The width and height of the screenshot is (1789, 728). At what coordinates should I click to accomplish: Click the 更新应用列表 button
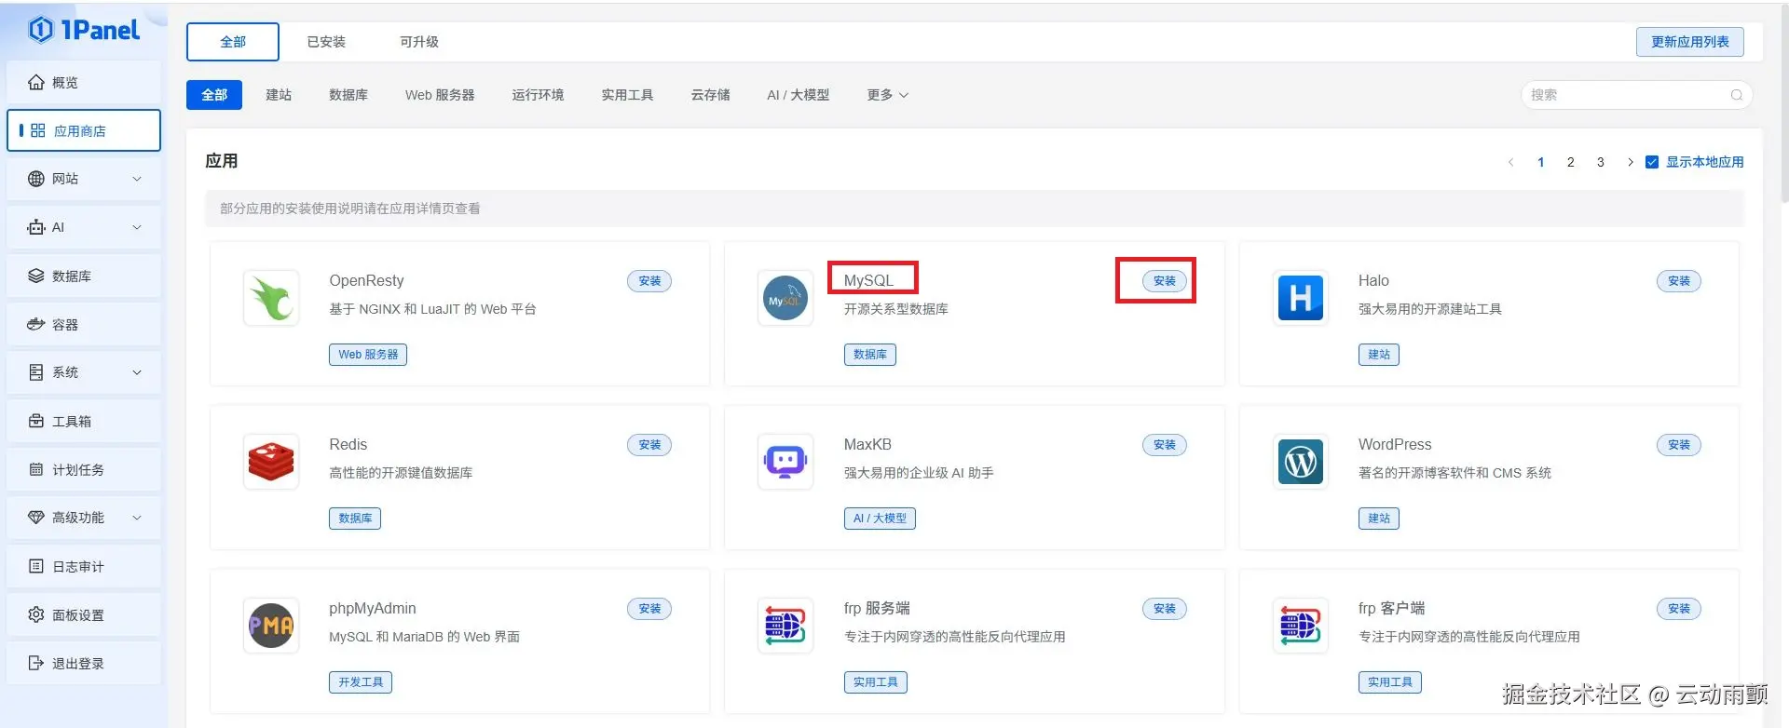point(1690,42)
